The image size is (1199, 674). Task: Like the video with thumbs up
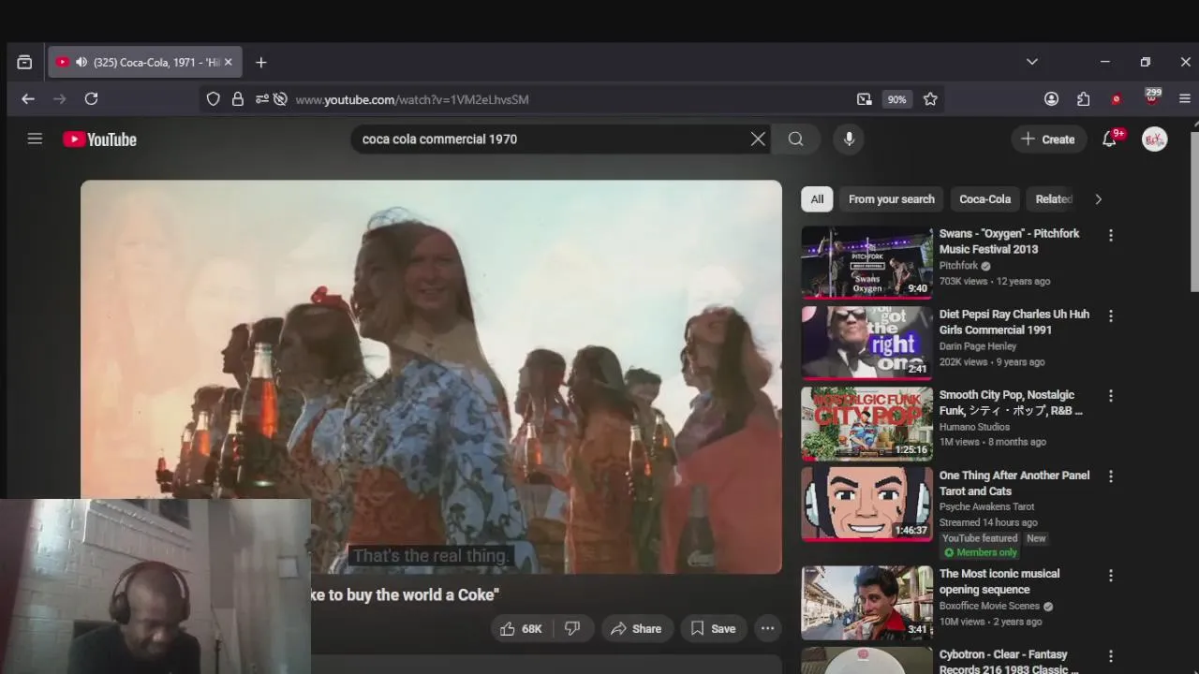pyautogui.click(x=521, y=628)
